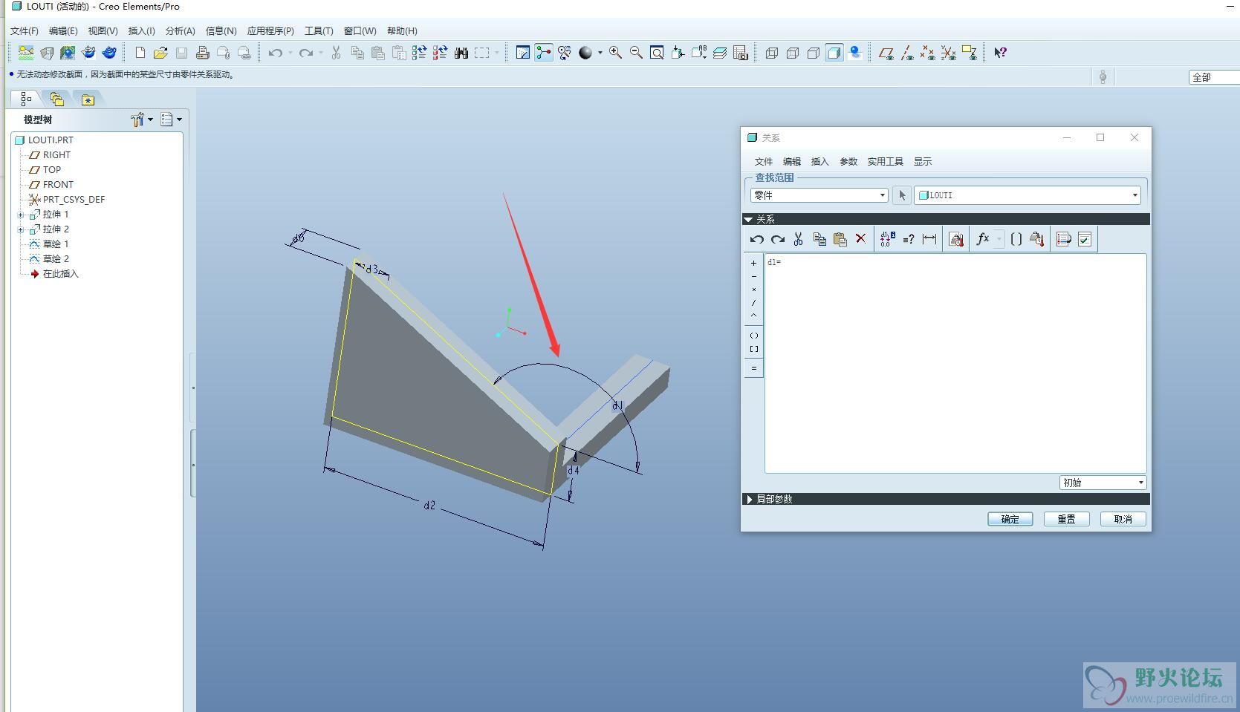This screenshot has height=712, width=1240.
Task: Expand the 拉伸 2 tree node
Action: point(21,229)
